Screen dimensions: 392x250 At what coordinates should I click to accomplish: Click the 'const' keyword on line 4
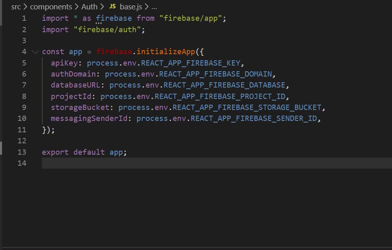[x=53, y=52]
